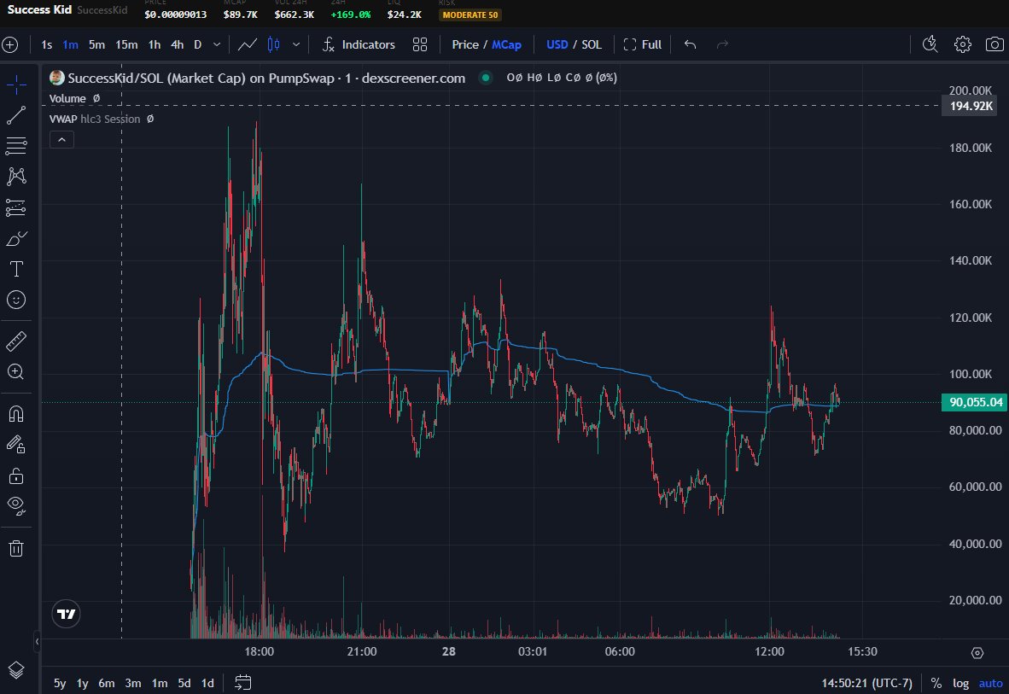Screen dimensions: 1009x694
Task: Set date range to 6m
Action: click(106, 683)
